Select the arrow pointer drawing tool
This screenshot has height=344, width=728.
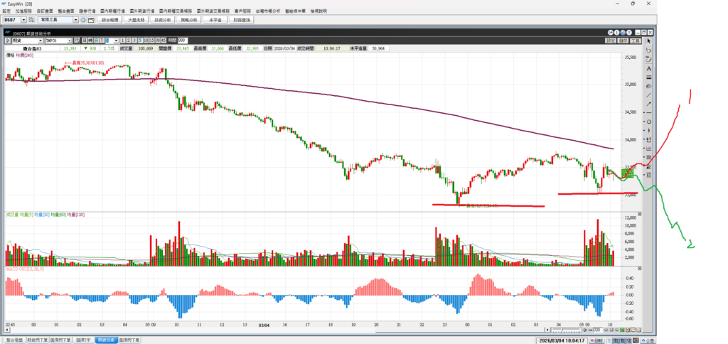648,41
